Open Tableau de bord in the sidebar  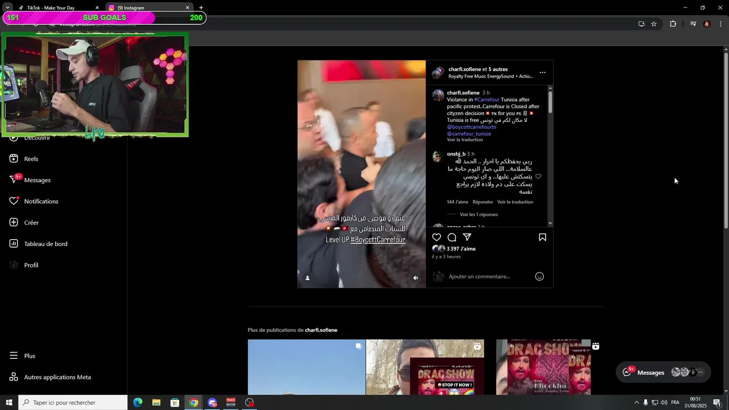point(38,244)
